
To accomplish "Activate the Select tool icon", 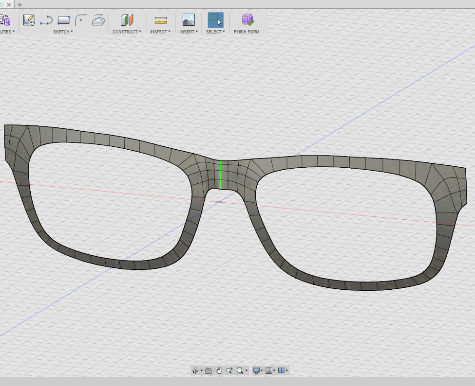I will [215, 20].
